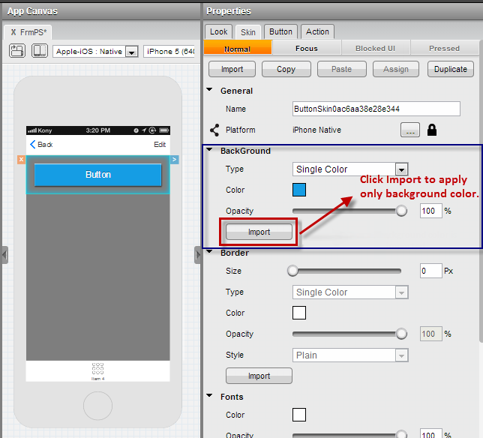Click Import button under BackGround section
This screenshot has width=483, height=438.
(x=259, y=232)
